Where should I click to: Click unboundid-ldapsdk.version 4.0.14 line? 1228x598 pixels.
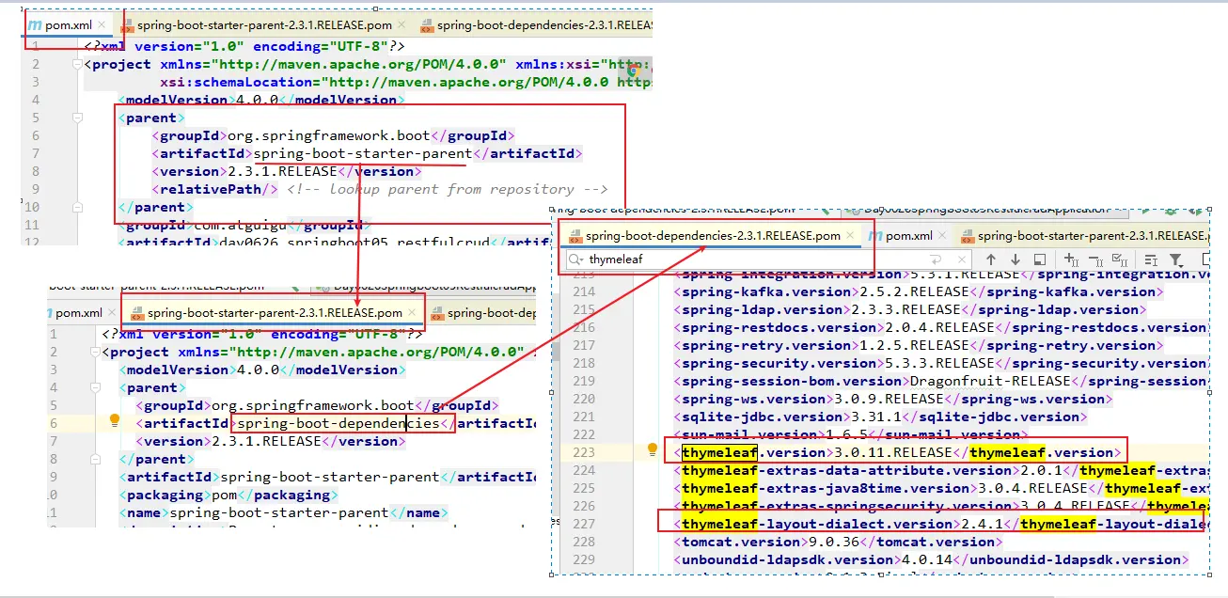pyautogui.click(x=929, y=559)
